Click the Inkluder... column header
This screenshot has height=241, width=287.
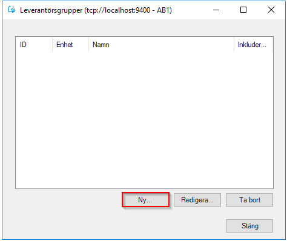click(x=253, y=45)
